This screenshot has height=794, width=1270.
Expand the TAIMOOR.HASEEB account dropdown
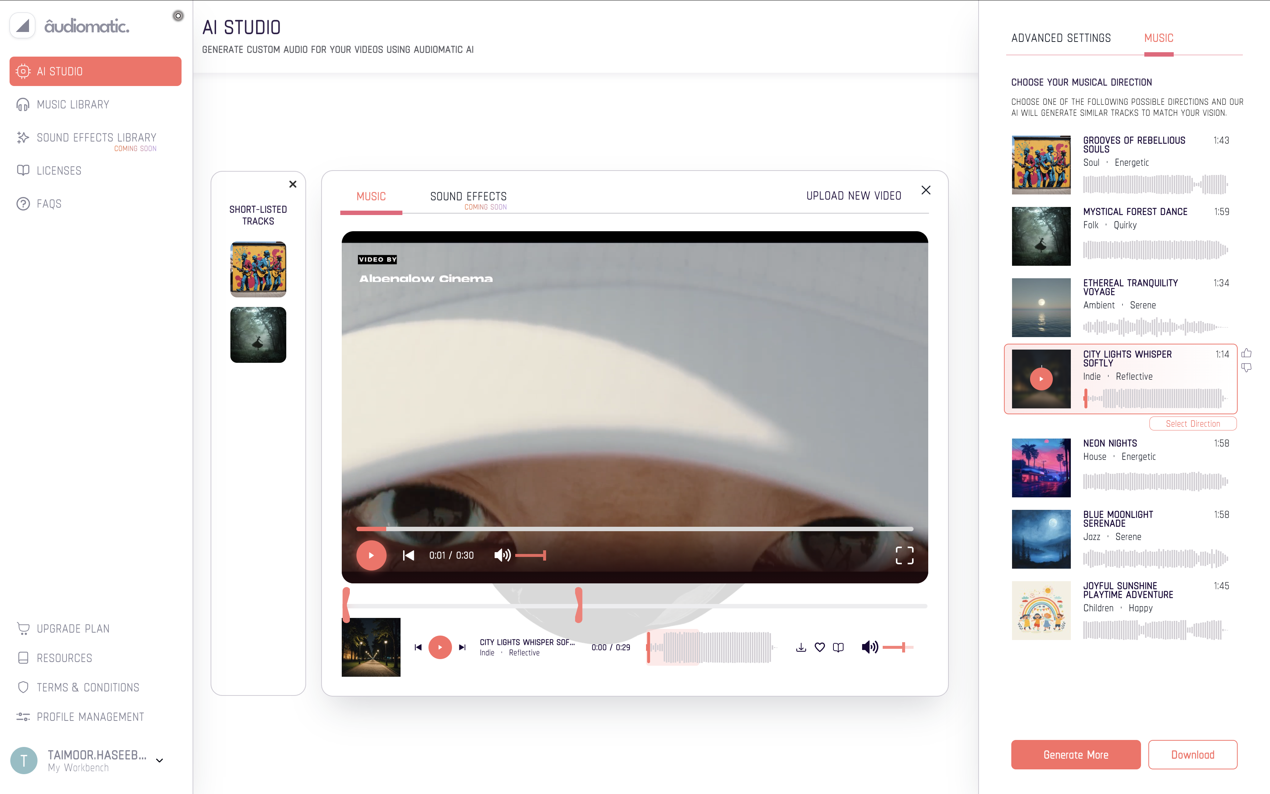point(159,761)
